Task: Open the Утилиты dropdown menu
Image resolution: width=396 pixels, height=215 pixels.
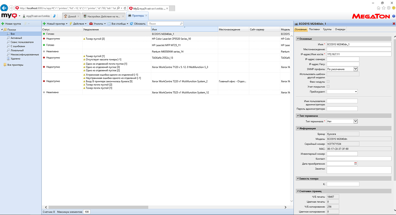Action: click(97, 24)
